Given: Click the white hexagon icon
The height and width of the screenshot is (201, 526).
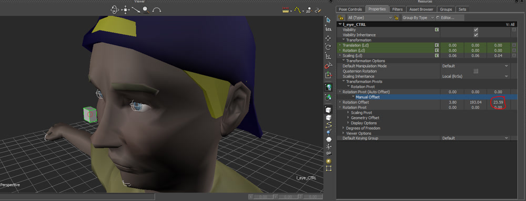Looking at the screenshot, I should point(328,139).
